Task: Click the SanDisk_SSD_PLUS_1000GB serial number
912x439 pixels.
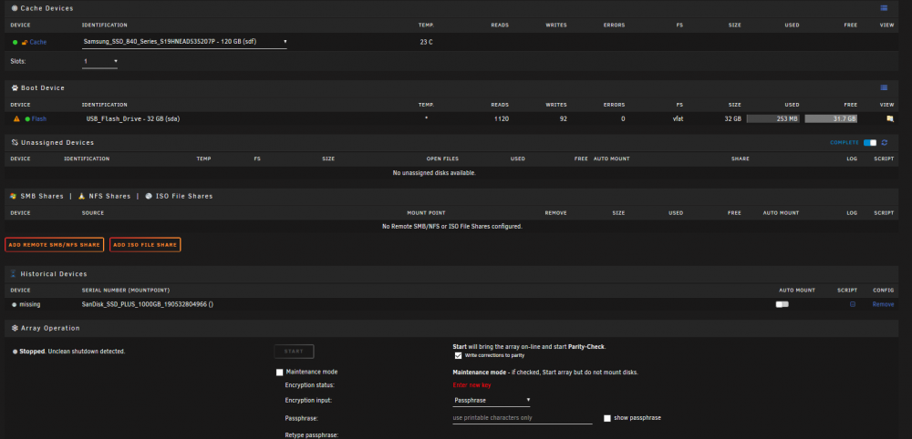Action: (147, 304)
